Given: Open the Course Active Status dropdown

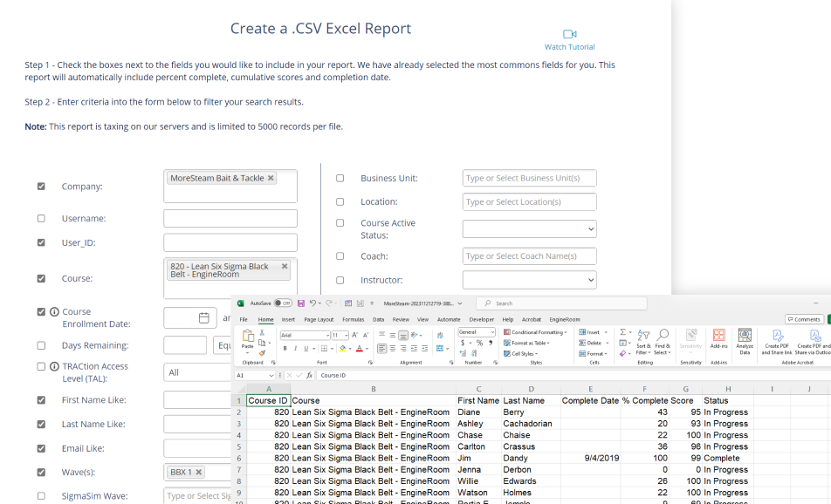Looking at the screenshot, I should pos(530,229).
